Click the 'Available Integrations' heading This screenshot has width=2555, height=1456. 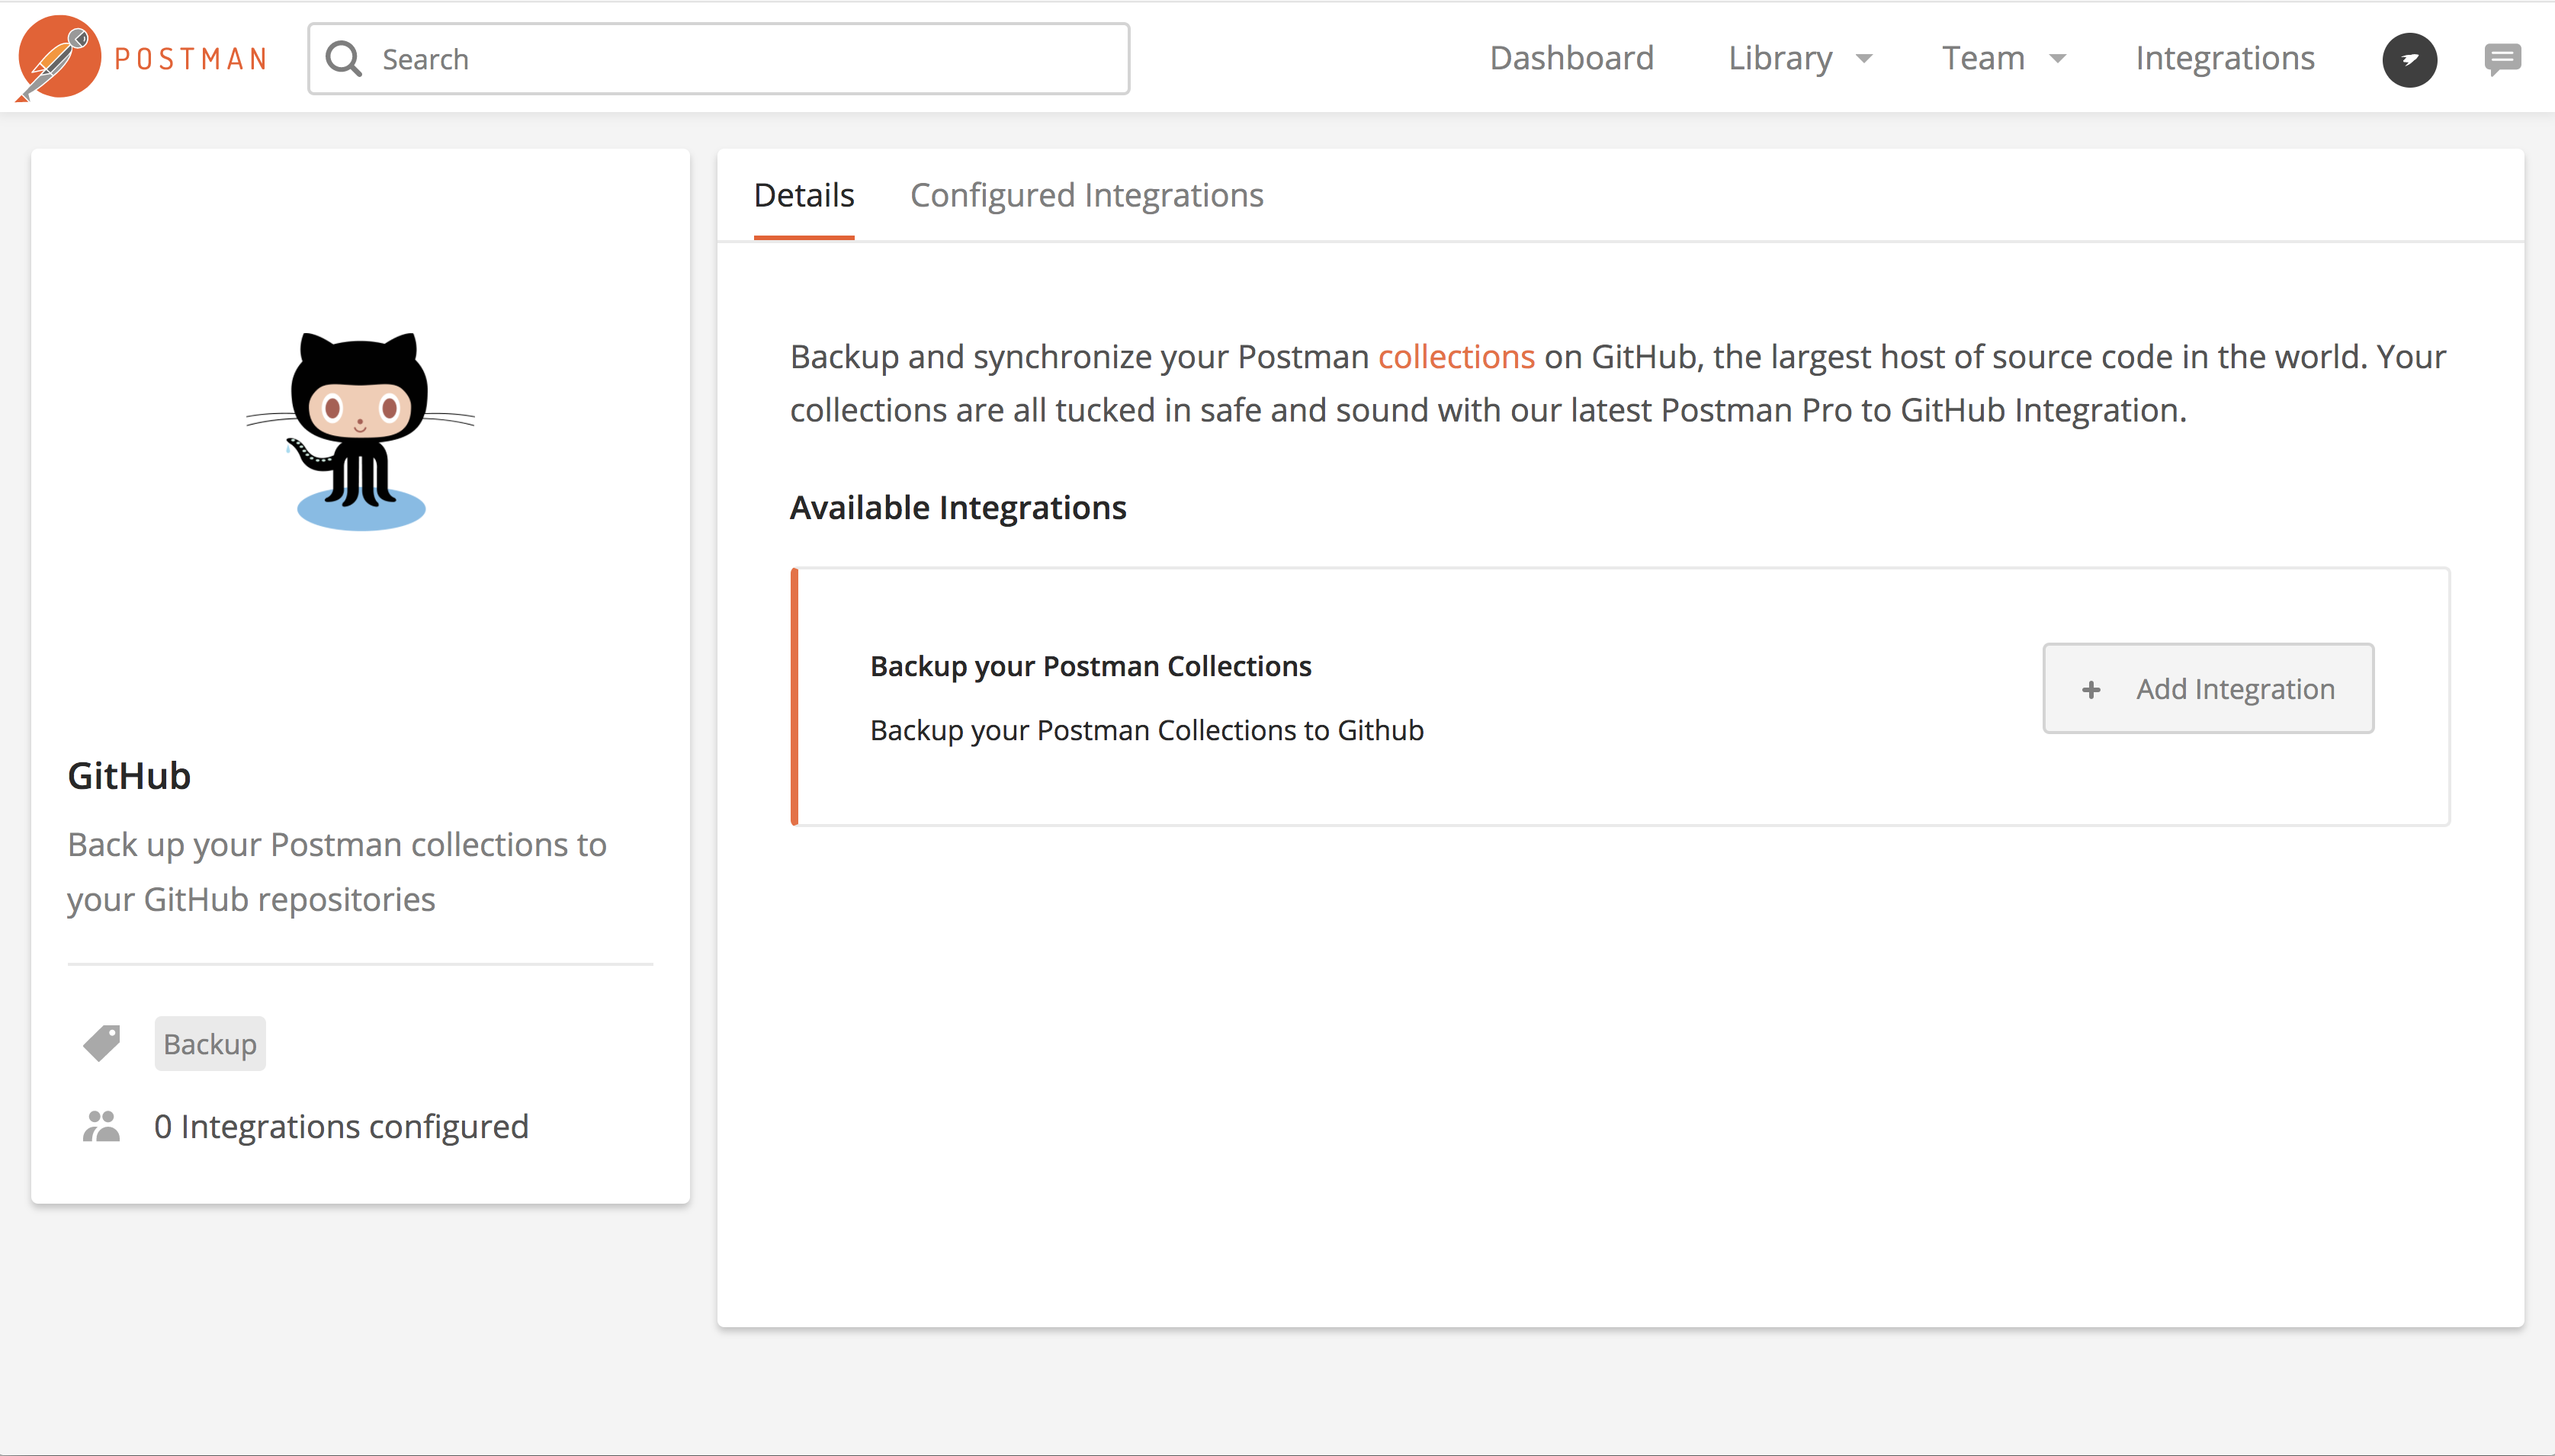[958, 508]
